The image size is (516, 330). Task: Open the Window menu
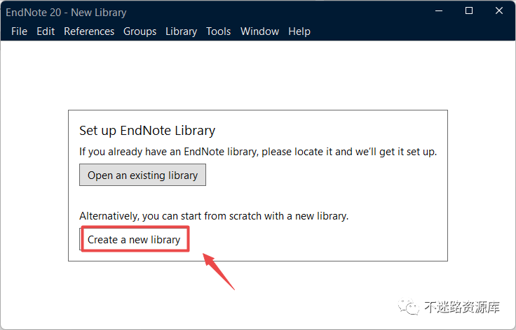coord(259,31)
